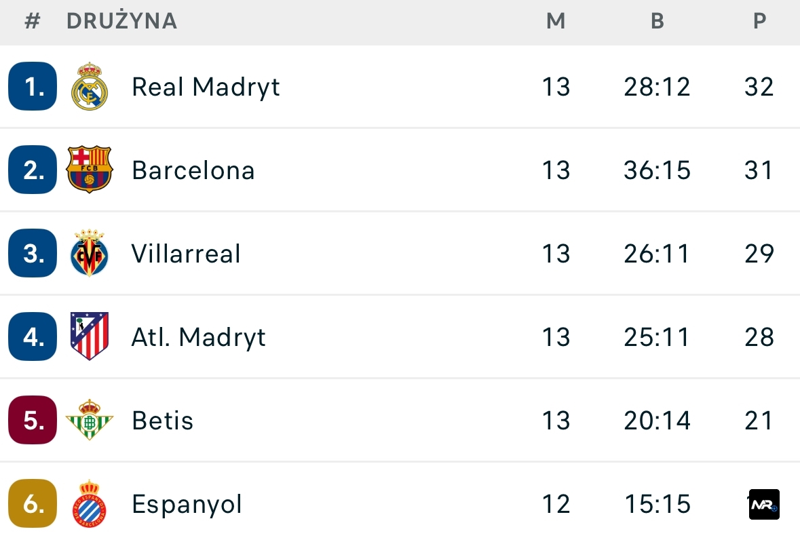Click the # rank column header
The width and height of the screenshot is (800, 540).
(x=33, y=21)
